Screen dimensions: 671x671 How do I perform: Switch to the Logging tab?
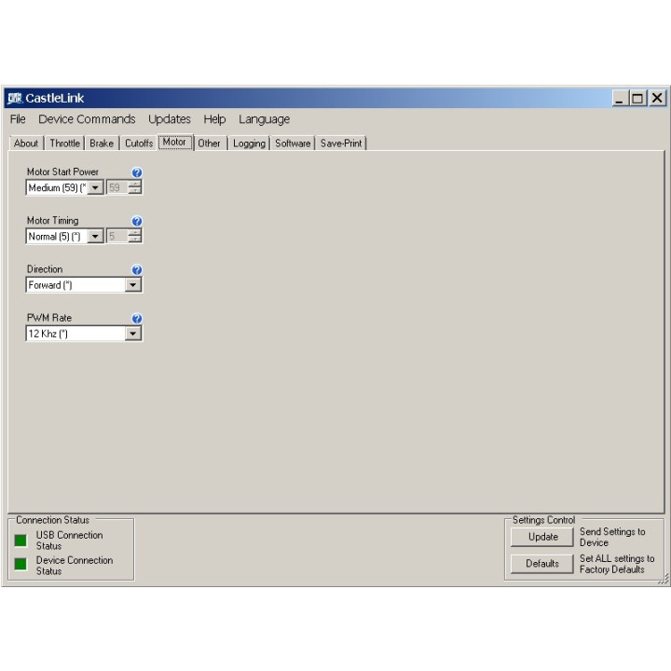(249, 144)
